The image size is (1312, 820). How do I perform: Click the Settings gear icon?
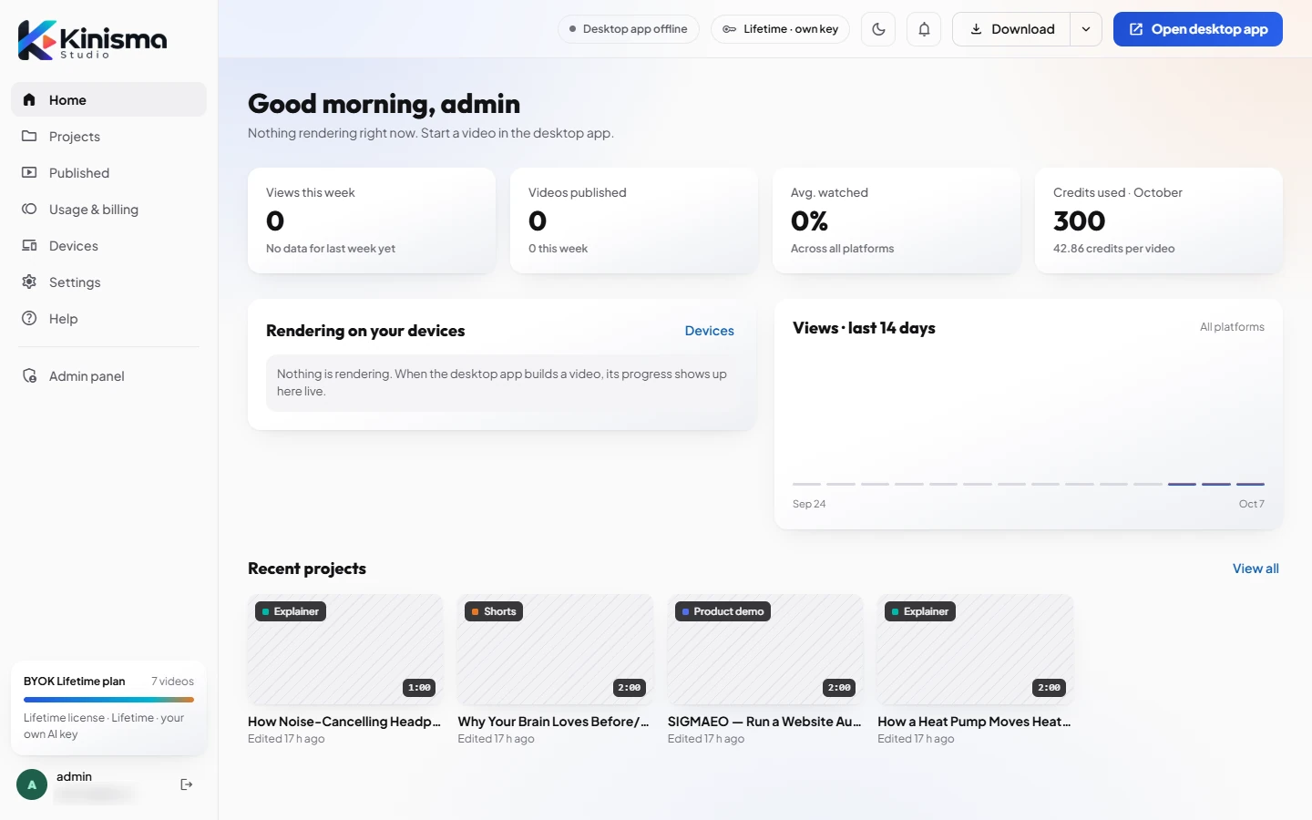pos(29,282)
